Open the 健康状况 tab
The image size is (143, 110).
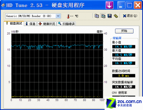point(47,24)
